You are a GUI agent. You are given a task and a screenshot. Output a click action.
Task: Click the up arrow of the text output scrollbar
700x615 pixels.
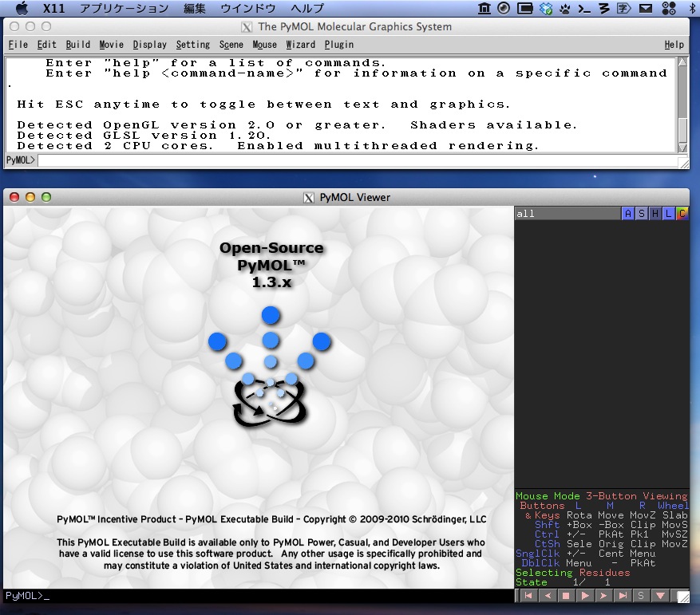pyautogui.click(x=682, y=62)
